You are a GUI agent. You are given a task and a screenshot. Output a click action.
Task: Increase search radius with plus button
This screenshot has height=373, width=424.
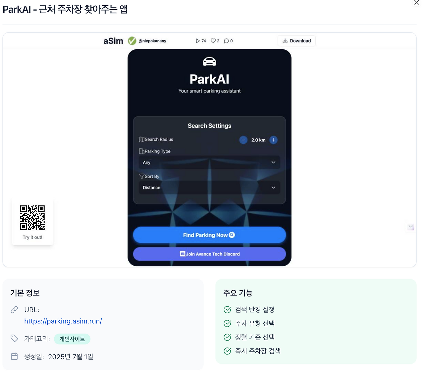coord(273,140)
